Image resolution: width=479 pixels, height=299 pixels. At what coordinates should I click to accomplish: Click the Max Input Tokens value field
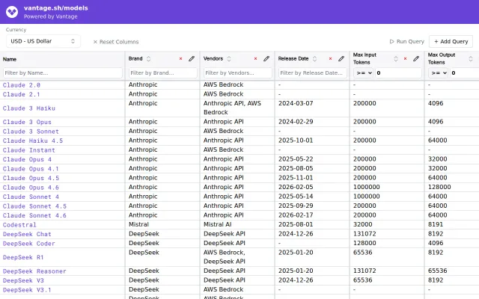[x=398, y=73]
